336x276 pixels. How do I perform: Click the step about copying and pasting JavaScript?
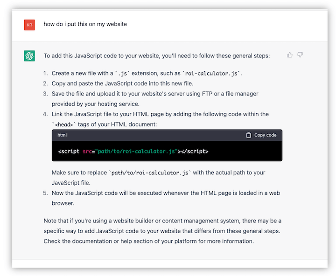click(x=122, y=83)
